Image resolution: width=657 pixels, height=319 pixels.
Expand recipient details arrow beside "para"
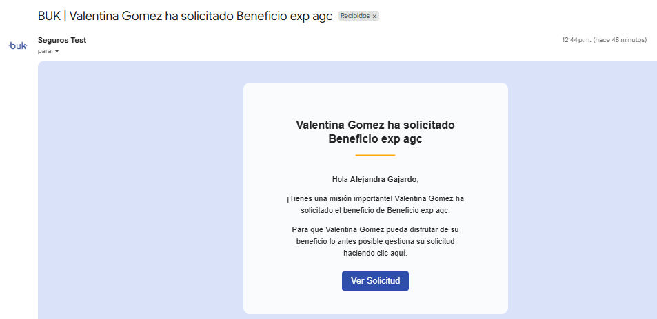57,51
